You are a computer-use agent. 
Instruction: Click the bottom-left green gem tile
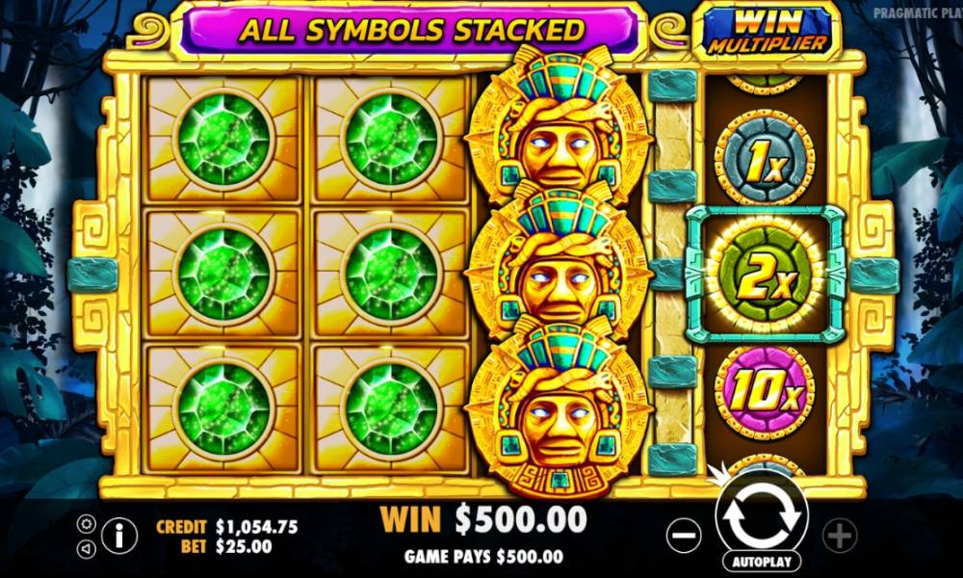223,409
